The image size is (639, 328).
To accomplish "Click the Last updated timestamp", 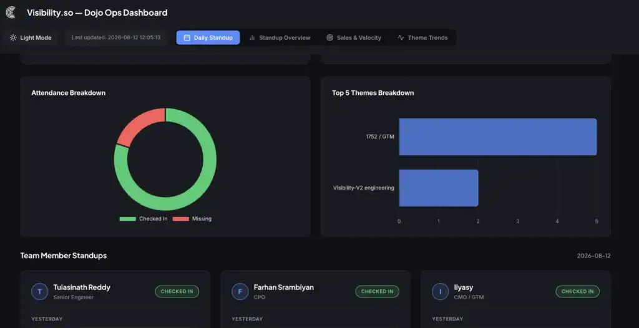I will pos(116,37).
